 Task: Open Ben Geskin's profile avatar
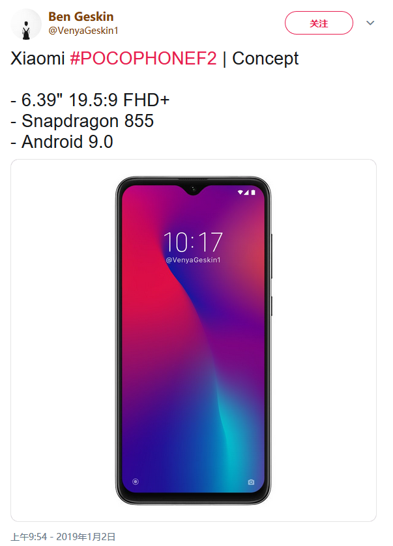pyautogui.click(x=26, y=25)
